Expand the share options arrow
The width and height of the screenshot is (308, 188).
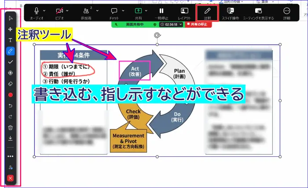pyautogui.click(x=146, y=11)
